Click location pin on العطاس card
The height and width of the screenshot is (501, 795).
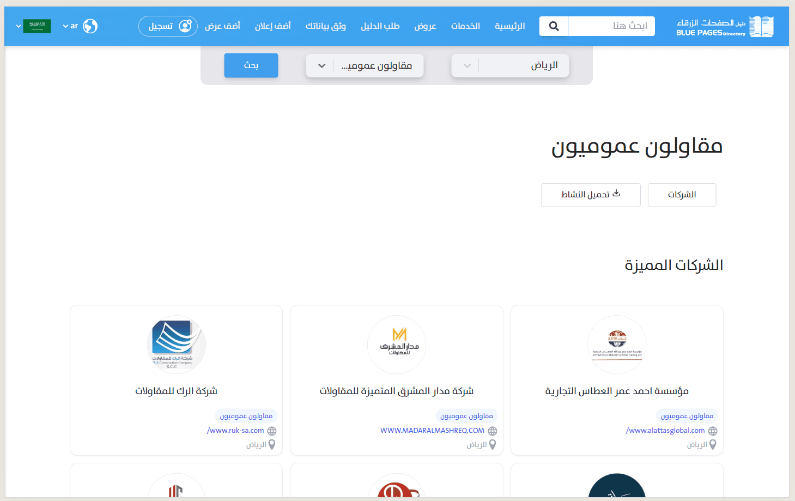713,445
